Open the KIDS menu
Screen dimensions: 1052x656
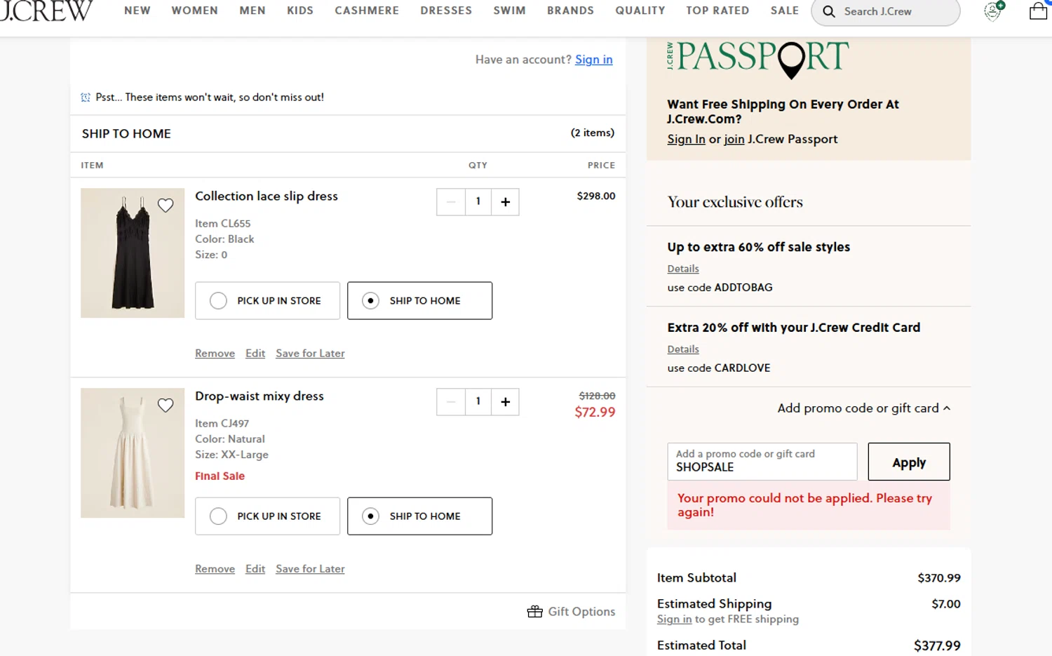(x=300, y=11)
